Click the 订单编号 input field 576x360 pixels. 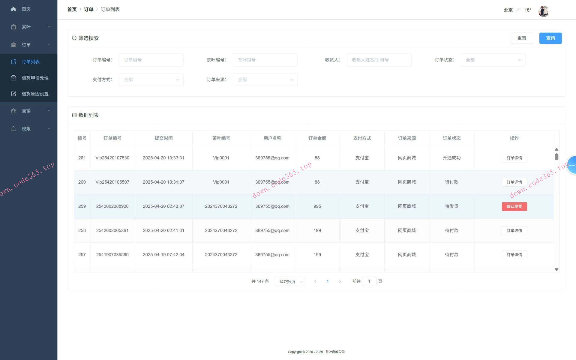pos(151,60)
